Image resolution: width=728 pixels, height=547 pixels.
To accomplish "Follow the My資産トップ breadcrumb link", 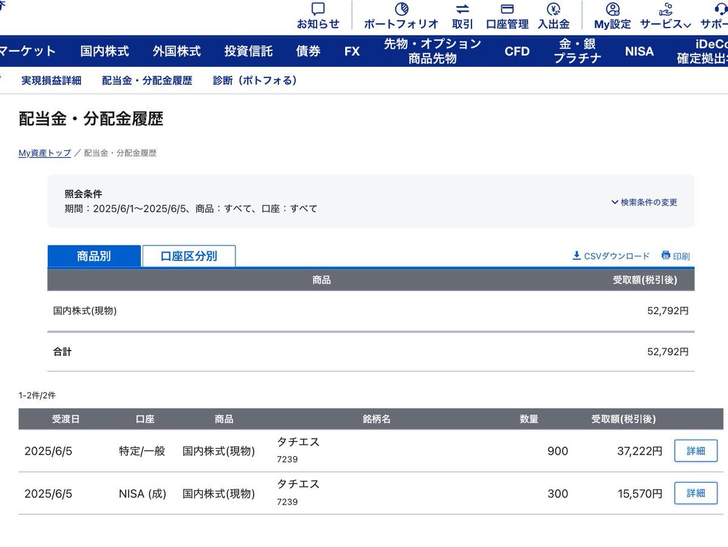I will pos(45,153).
